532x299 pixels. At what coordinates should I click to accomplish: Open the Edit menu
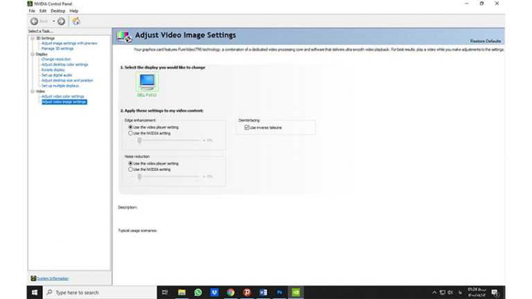click(43, 11)
